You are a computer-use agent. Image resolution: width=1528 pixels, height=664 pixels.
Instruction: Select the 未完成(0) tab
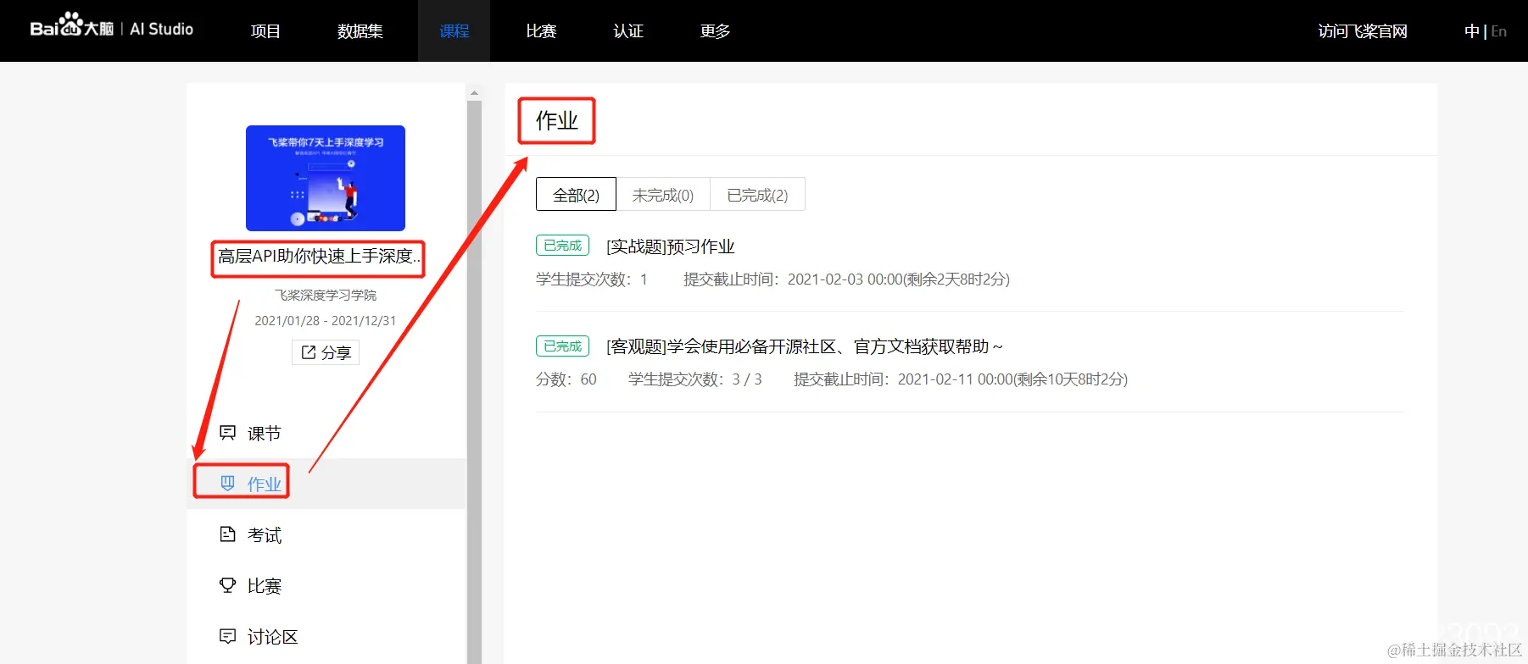(663, 195)
